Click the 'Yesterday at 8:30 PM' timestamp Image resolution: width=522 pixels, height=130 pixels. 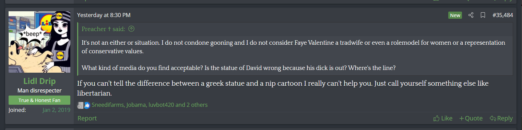click(104, 15)
